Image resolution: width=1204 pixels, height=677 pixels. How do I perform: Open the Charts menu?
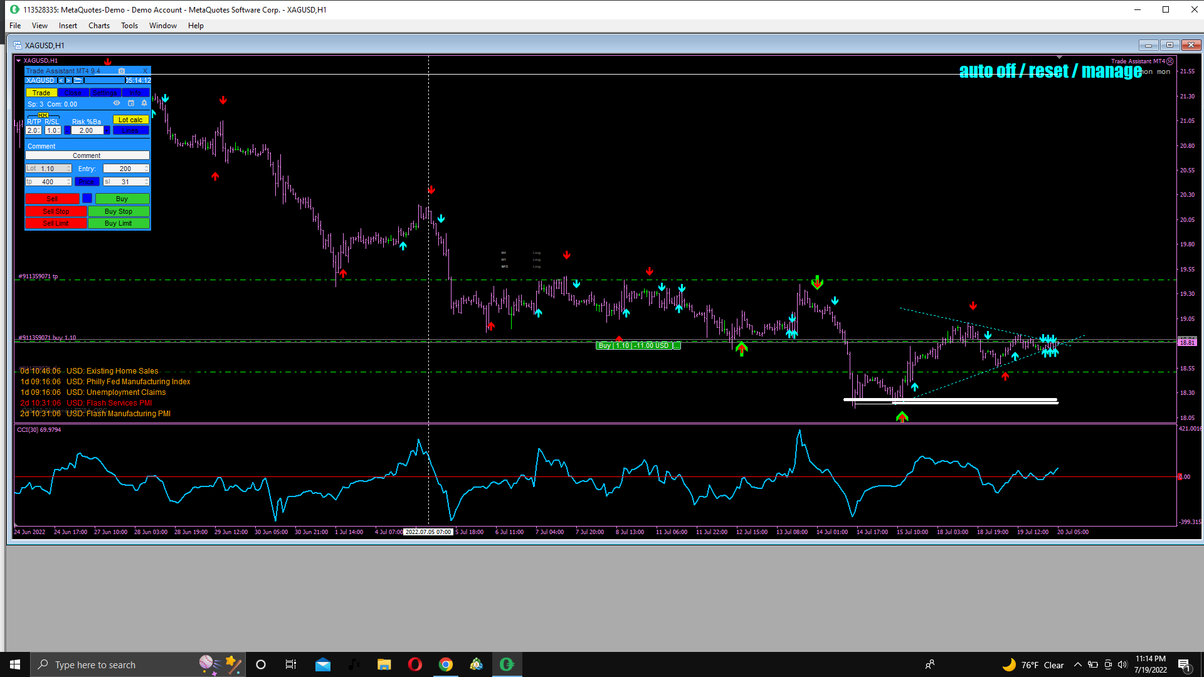(x=98, y=26)
